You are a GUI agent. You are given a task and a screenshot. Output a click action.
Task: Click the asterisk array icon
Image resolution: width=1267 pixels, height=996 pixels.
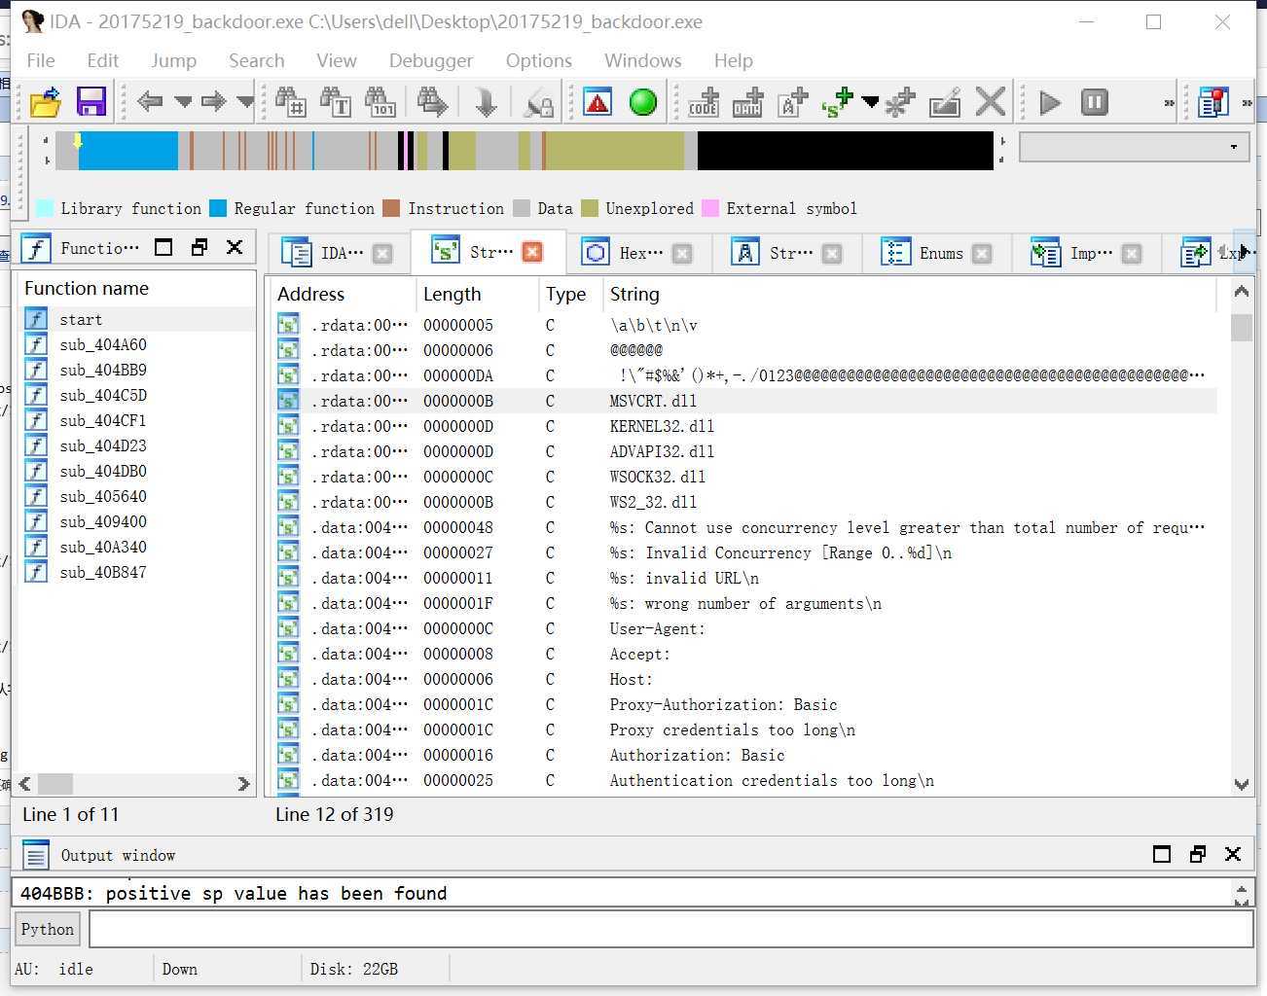tap(900, 101)
